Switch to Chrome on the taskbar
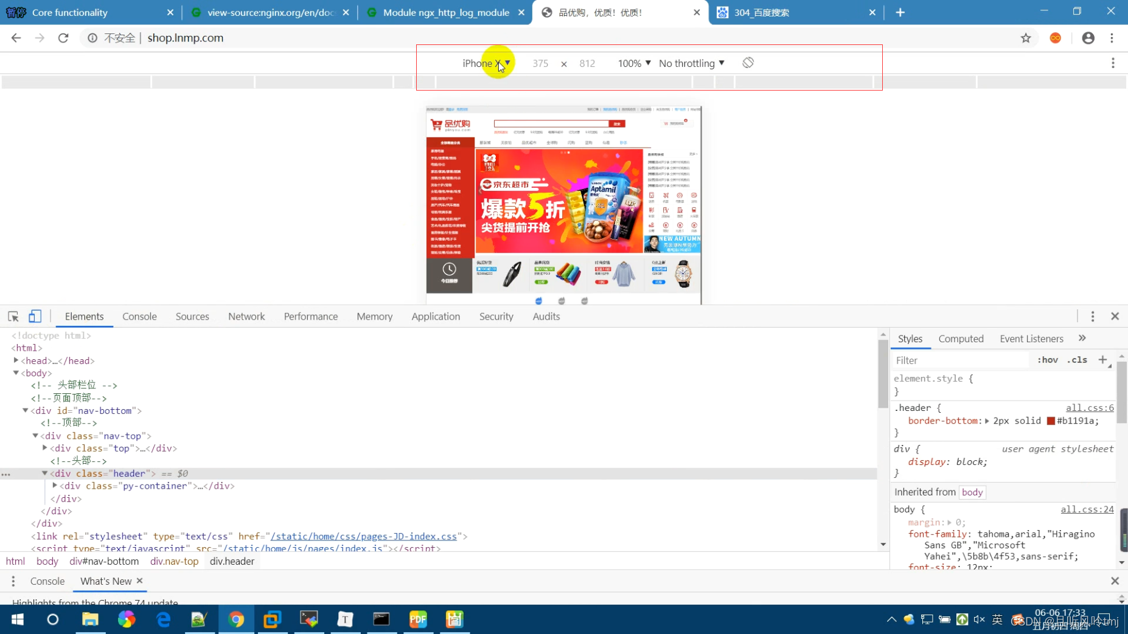This screenshot has width=1128, height=634. tap(236, 619)
